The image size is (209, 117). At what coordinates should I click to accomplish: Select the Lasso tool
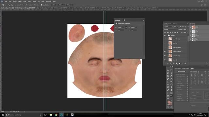coord(168,73)
